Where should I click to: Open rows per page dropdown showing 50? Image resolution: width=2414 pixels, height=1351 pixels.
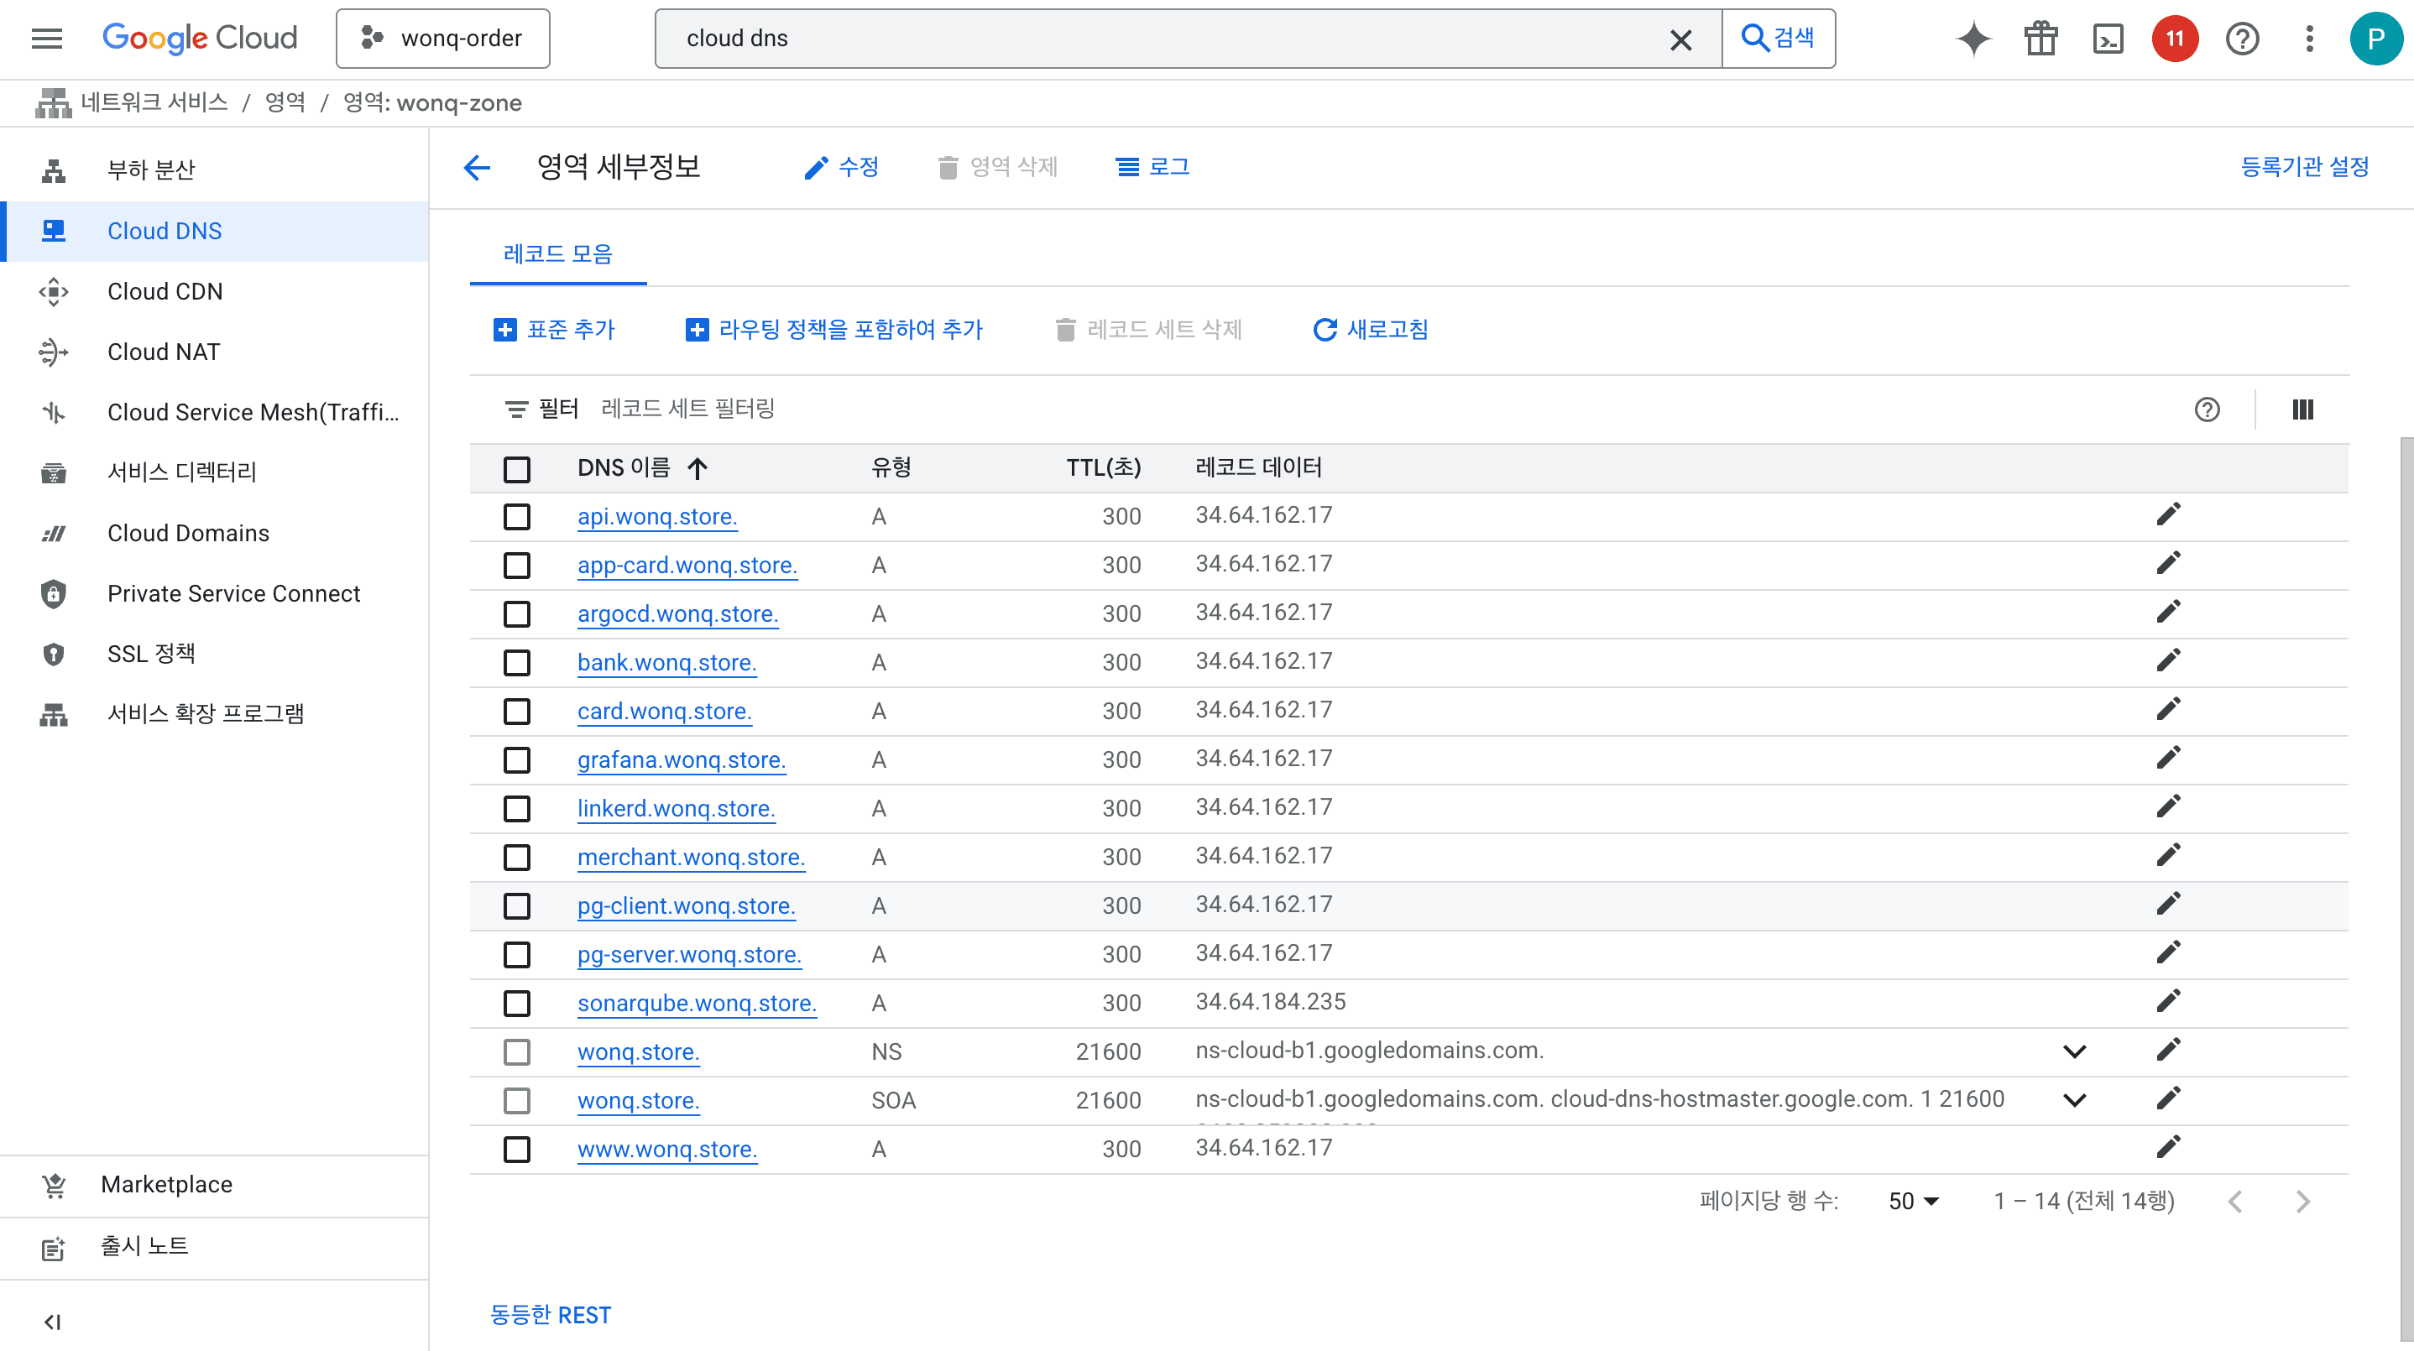[1912, 1201]
